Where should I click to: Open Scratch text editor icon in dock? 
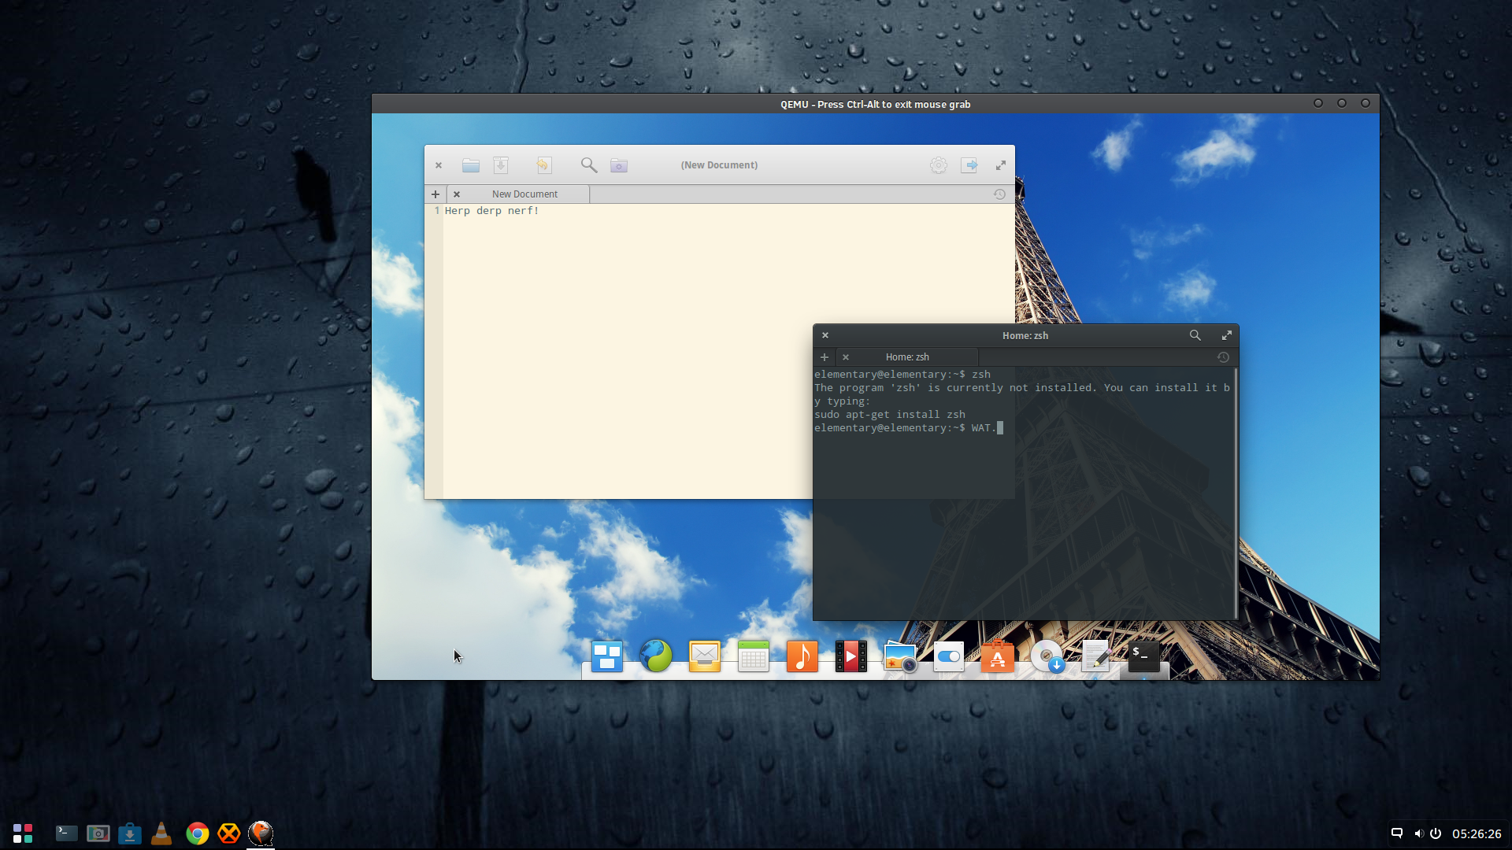pos(1096,656)
